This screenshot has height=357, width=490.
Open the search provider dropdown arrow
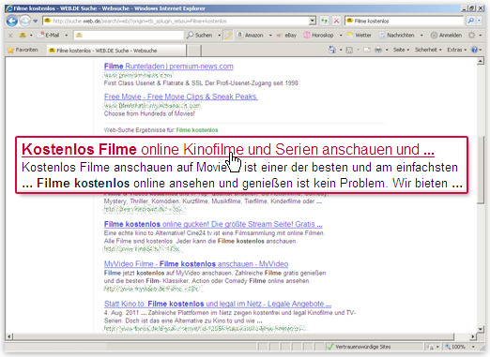tap(479, 21)
